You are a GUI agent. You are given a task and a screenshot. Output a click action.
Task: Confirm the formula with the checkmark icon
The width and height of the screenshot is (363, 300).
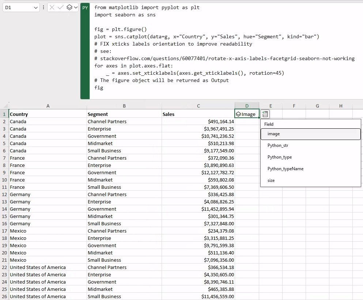(60, 7)
